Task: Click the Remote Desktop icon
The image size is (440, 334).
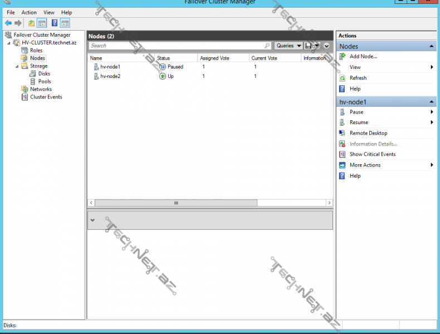Action: tap(343, 133)
